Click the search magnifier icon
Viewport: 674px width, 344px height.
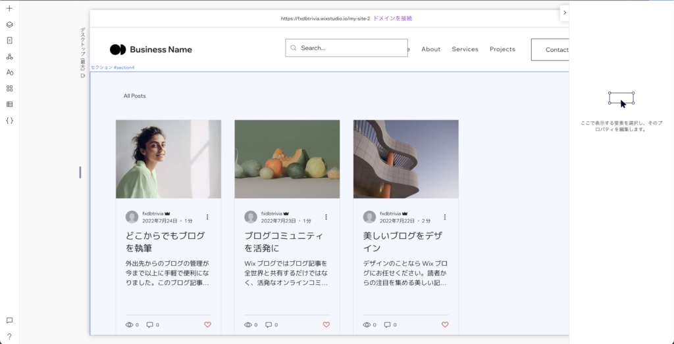[294, 48]
